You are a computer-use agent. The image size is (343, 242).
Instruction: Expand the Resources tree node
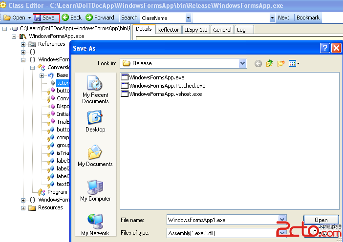click(x=23, y=208)
